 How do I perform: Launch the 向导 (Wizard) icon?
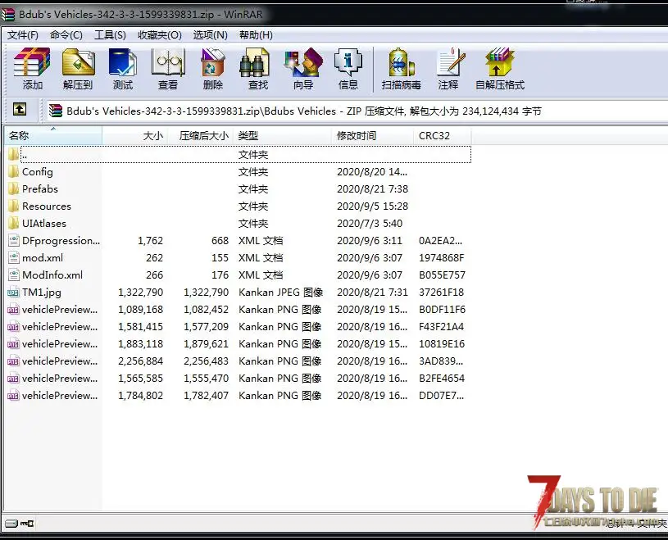pyautogui.click(x=303, y=69)
